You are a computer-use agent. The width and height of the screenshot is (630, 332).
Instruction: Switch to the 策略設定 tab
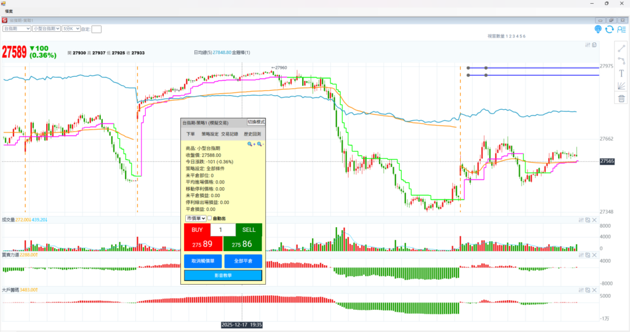tap(210, 134)
